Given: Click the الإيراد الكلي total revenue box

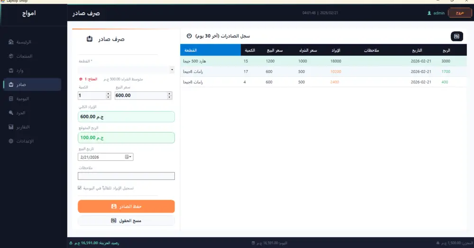Looking at the screenshot, I should (126, 117).
